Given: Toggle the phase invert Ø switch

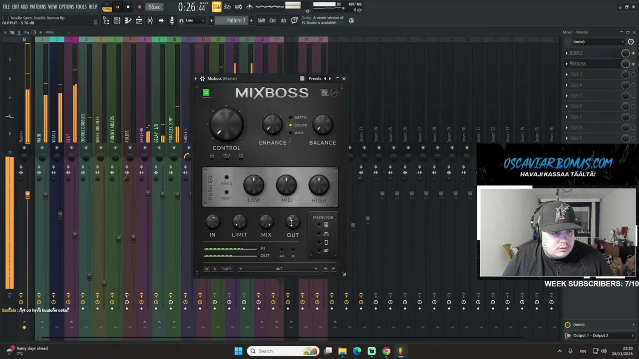Looking at the screenshot, I should click(293, 250).
